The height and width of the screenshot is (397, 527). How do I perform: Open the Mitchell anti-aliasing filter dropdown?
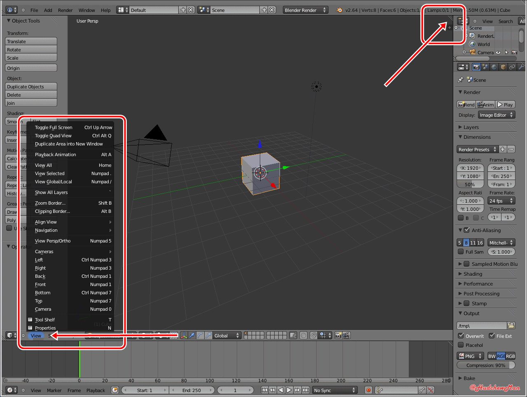tap(501, 242)
